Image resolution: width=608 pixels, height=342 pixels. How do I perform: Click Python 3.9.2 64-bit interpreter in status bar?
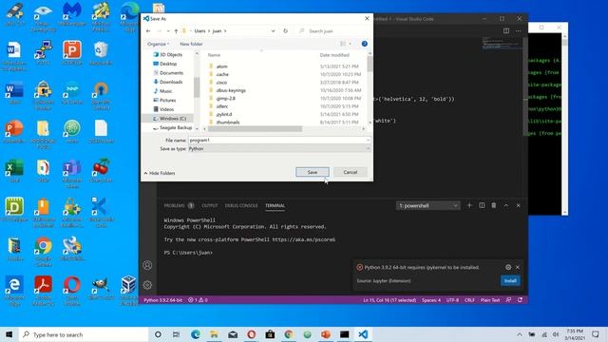point(162,300)
